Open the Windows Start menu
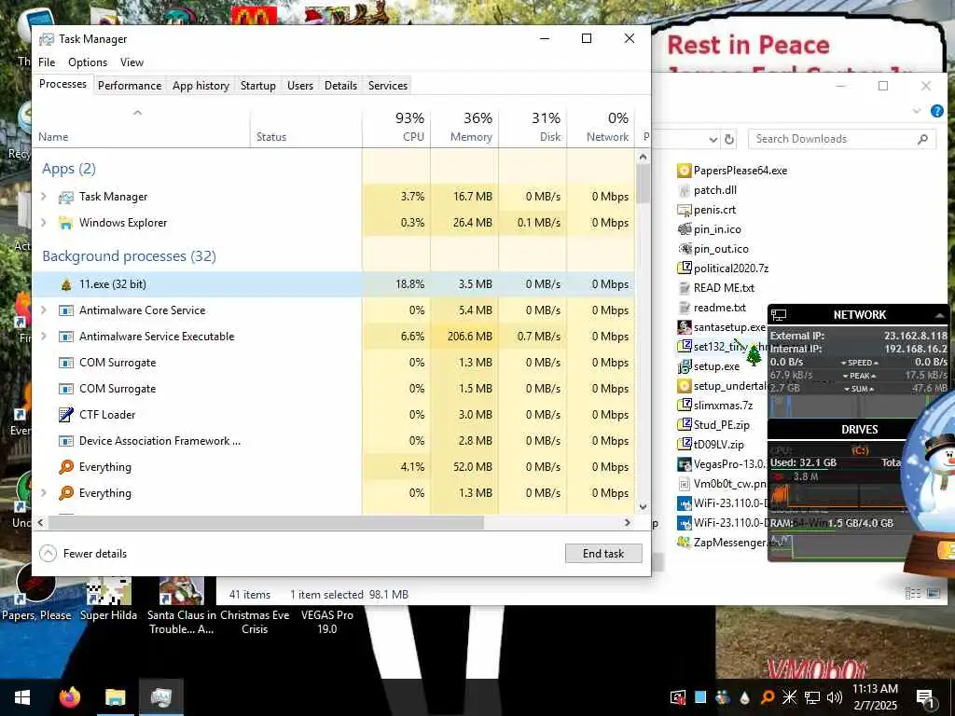The height and width of the screenshot is (716, 955). click(22, 697)
